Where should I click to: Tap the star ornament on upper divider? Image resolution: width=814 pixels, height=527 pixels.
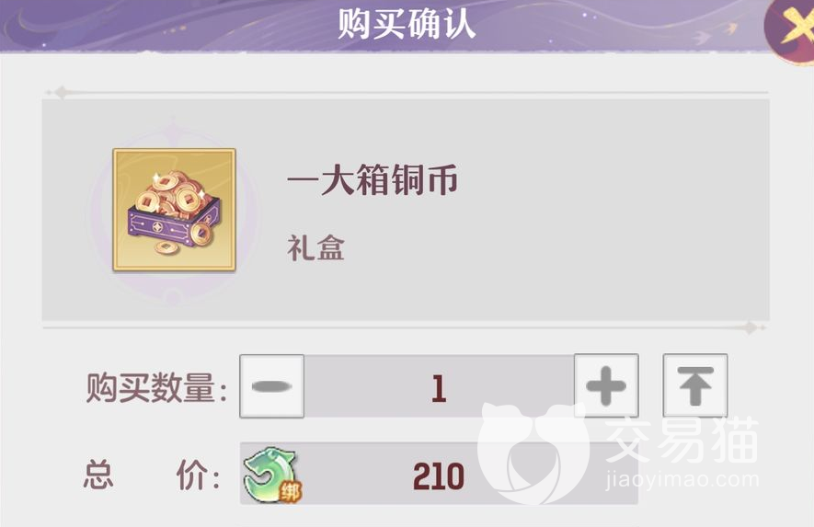coord(62,92)
